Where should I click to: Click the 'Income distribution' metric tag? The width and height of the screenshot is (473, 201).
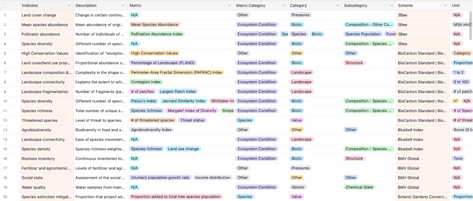(213, 177)
